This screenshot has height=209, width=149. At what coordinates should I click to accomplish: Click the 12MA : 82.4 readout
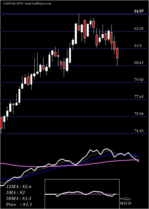click(x=19, y=187)
